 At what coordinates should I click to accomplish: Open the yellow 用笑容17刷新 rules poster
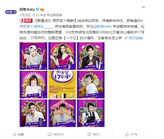(62, 85)
